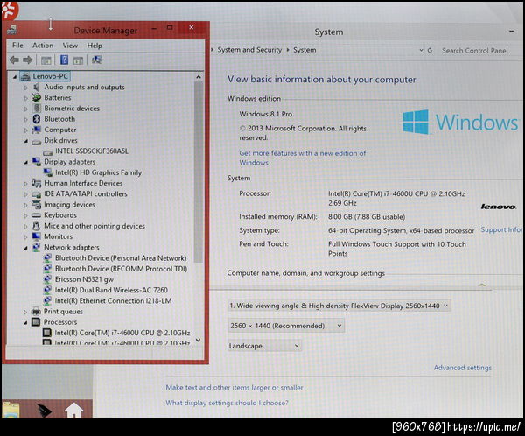Click the Mice and other pointing devices icon
Screen dimensions: 525x436
click(36, 226)
